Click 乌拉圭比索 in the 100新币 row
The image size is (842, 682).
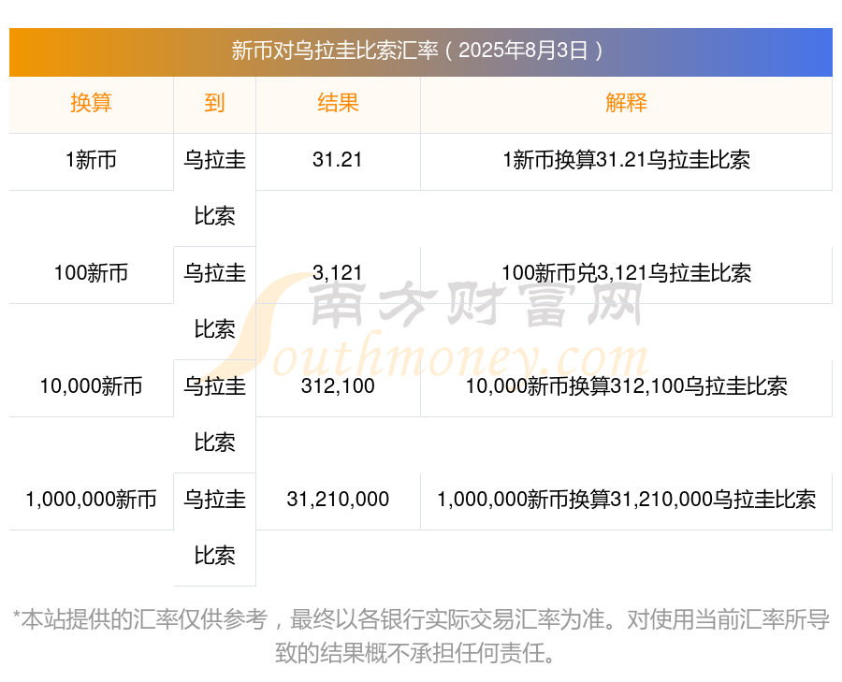click(214, 300)
